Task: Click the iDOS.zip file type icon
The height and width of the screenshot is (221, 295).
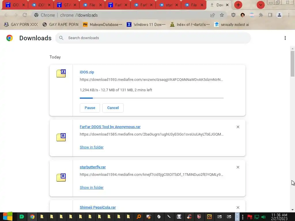Action: coord(61,73)
